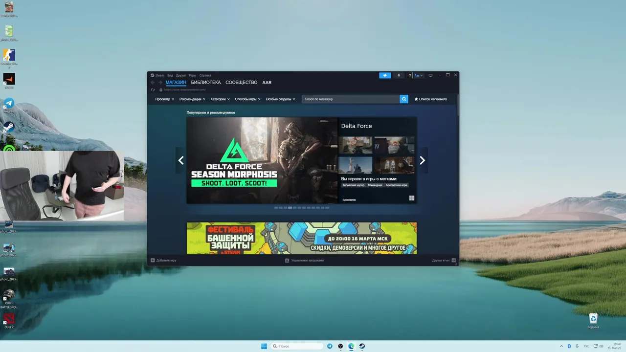626x352 pixels.
Task: Click Delta Force top-left screenshot thumbnail
Action: (x=357, y=145)
